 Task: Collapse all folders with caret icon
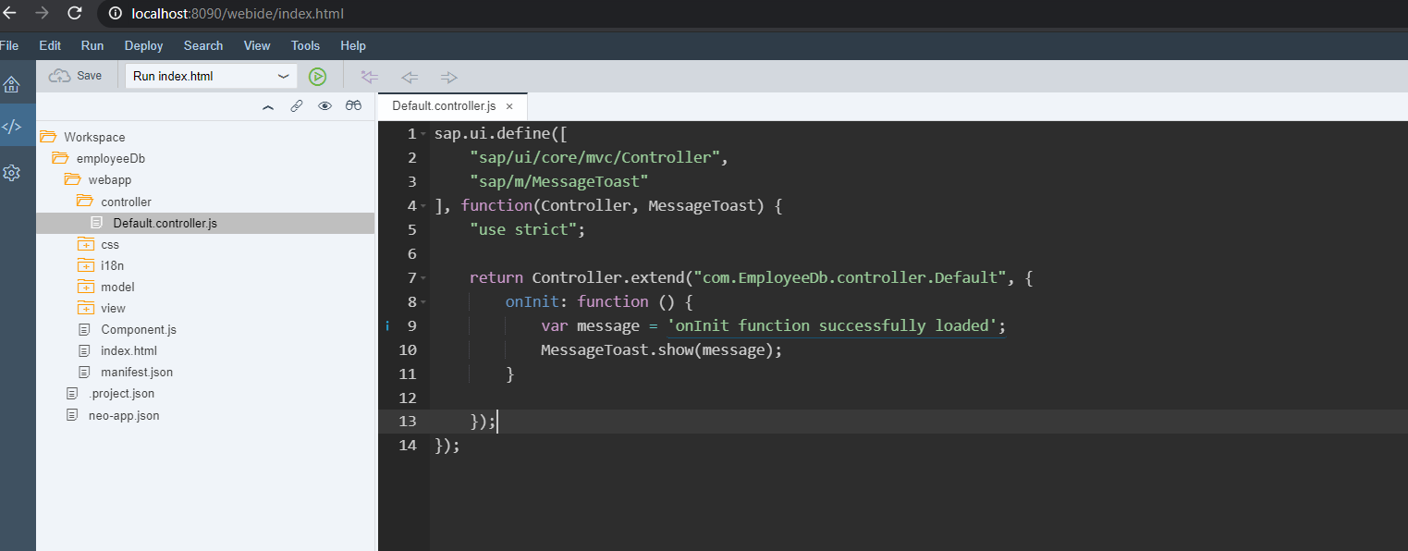(x=268, y=107)
